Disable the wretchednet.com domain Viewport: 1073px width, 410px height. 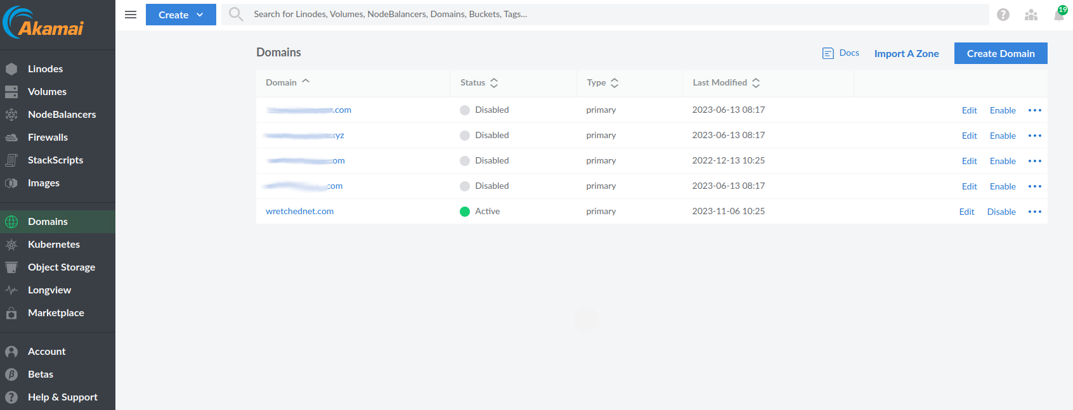coord(1001,212)
